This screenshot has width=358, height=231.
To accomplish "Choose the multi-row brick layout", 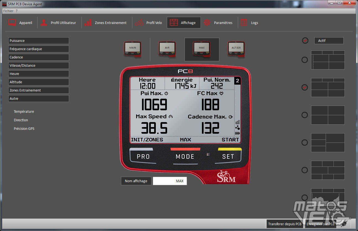I will click(x=328, y=170).
